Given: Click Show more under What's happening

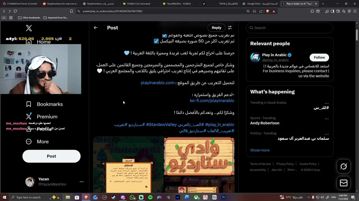Looking at the screenshot, I should 260,150.
